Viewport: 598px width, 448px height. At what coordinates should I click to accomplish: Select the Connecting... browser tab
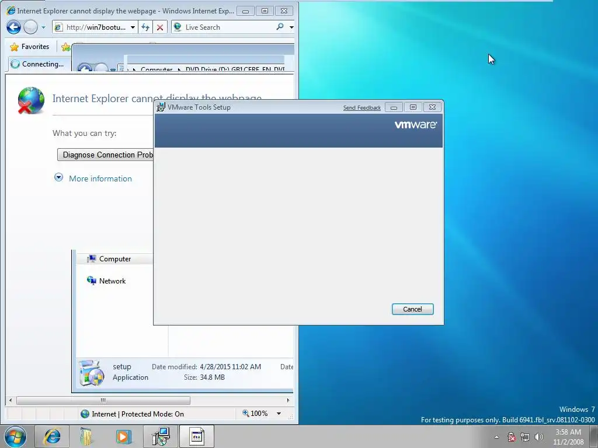pos(39,64)
